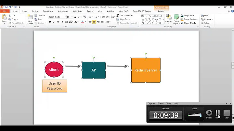Increase font size with the large A icon
This screenshot has width=234, height=131.
[x=75, y=17]
